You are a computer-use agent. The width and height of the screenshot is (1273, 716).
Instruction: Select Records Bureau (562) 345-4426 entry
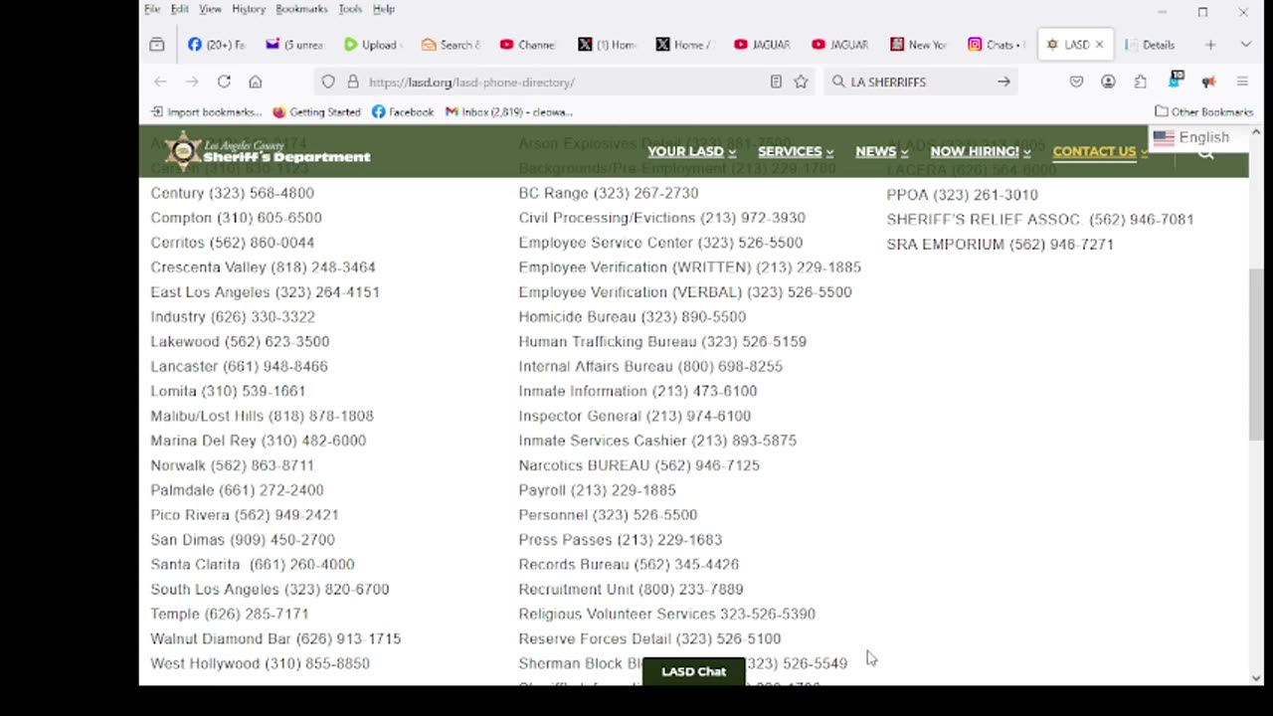[x=629, y=564]
